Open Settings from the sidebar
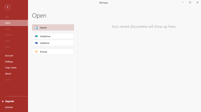201x112 pixels. [14, 62]
